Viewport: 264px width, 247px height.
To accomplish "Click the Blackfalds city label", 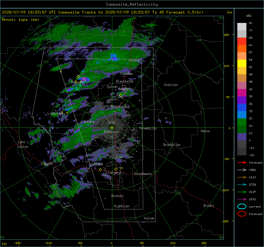I will pos(125,81).
